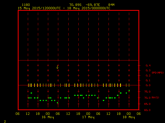Click the SPD(MPS) axis label
The width and height of the screenshot is (165, 123).
(x=158, y=73)
